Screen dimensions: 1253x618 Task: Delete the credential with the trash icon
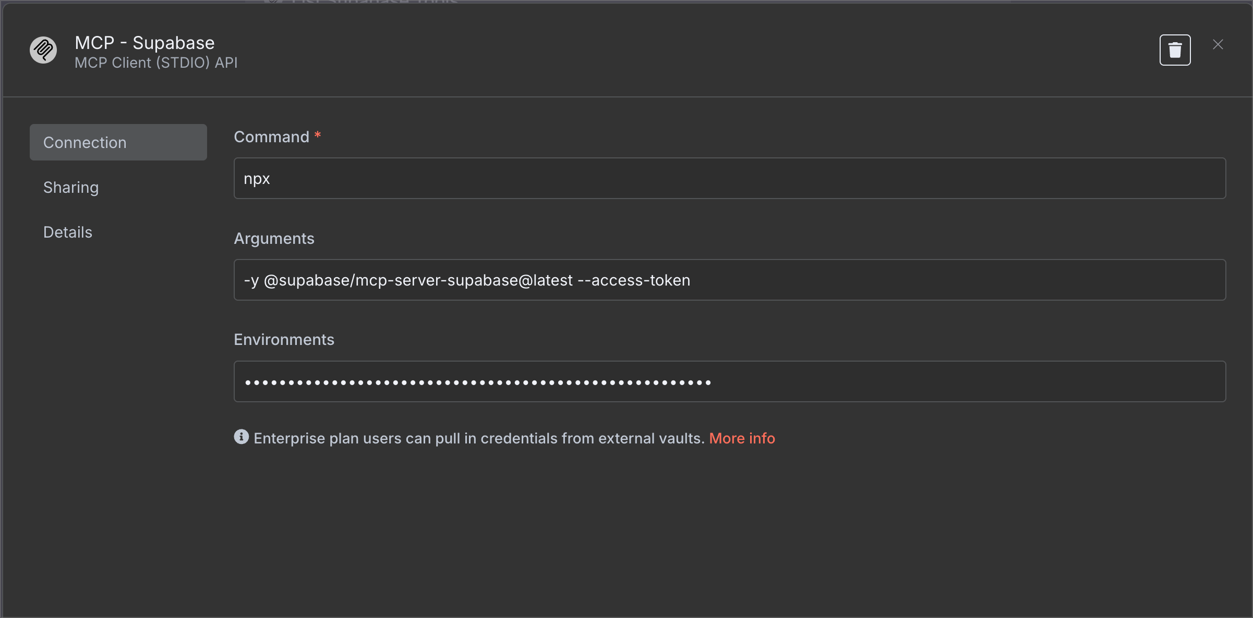[x=1175, y=50]
